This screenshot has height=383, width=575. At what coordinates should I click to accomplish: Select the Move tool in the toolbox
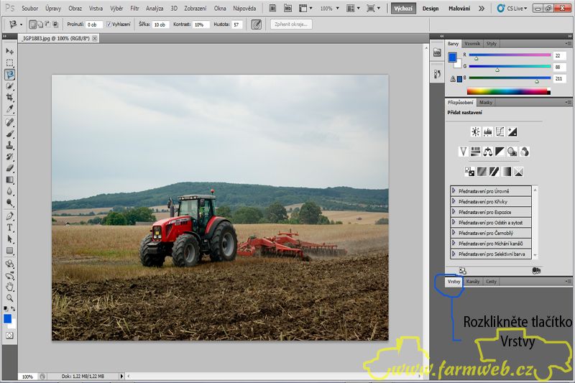pyautogui.click(x=10, y=52)
